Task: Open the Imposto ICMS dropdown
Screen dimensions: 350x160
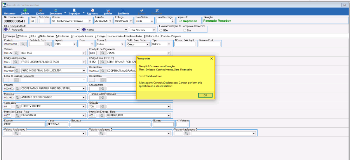Action: click(75, 44)
